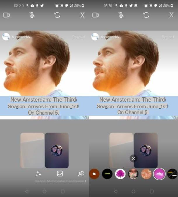
Task: Choose the orange pattern effect
Action: coord(146,174)
